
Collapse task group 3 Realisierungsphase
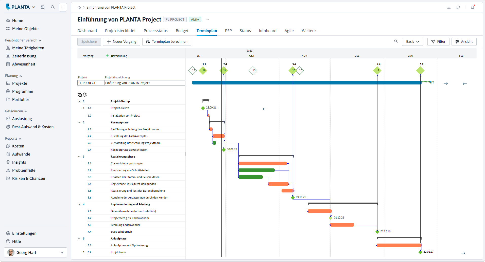tap(79, 157)
